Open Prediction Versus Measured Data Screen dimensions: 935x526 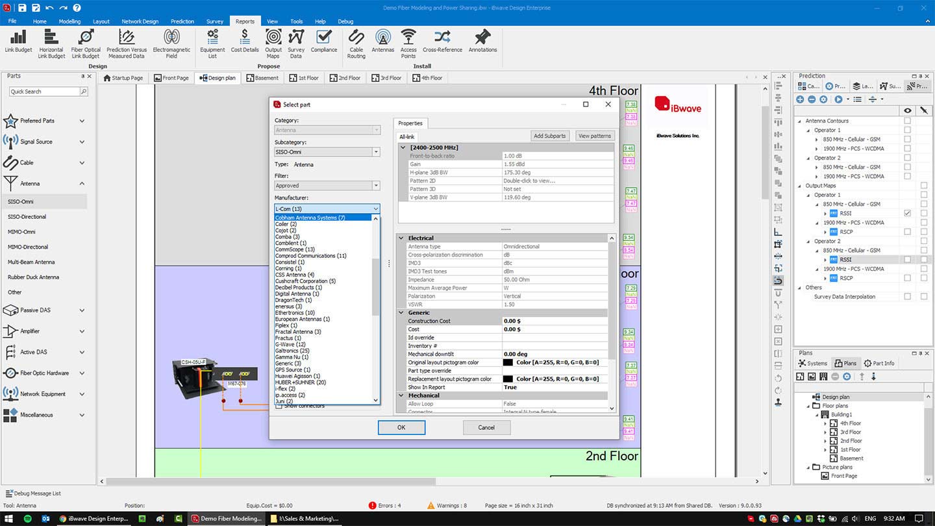pos(127,44)
